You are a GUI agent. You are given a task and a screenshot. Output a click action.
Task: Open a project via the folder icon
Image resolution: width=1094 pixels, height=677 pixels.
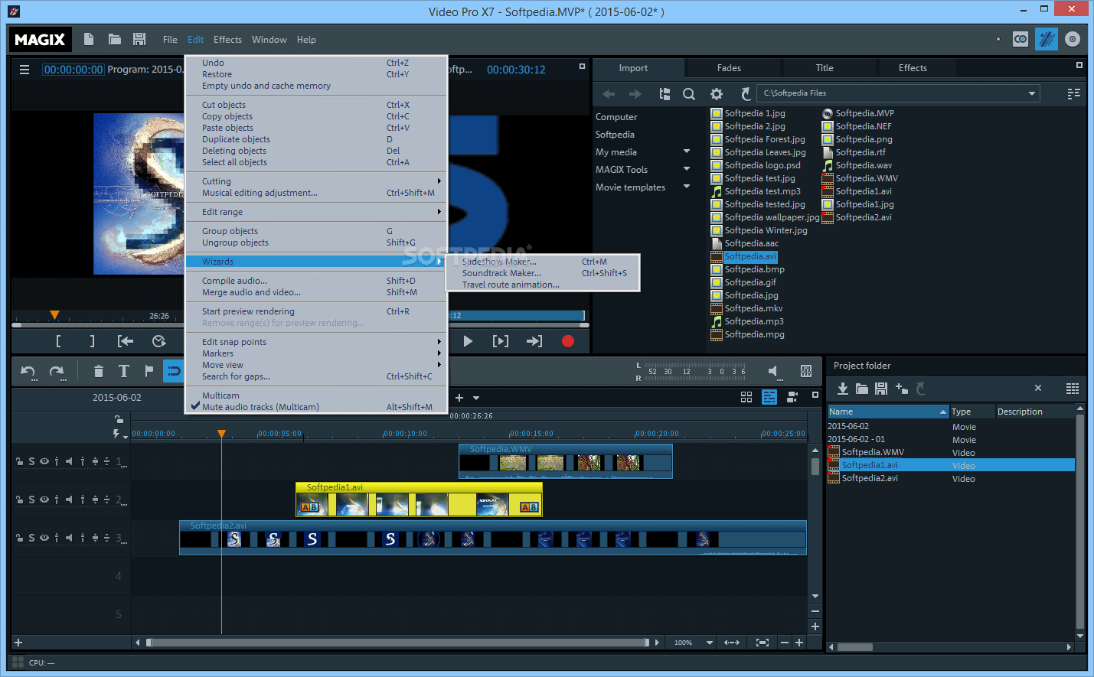coord(115,39)
